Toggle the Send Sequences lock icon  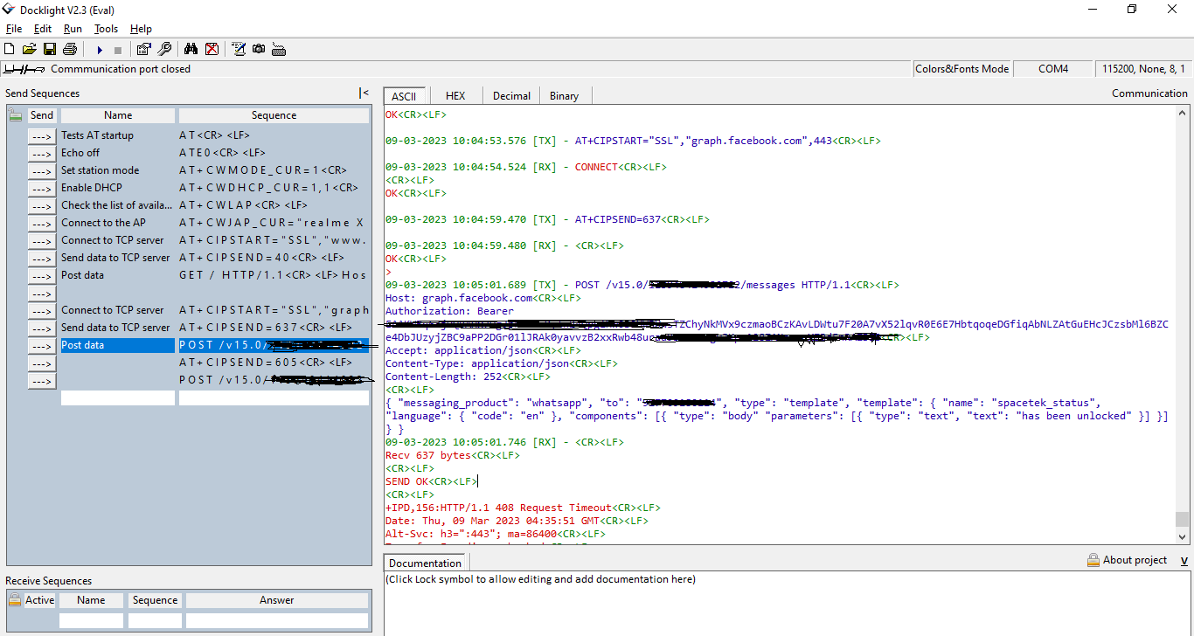click(x=16, y=115)
